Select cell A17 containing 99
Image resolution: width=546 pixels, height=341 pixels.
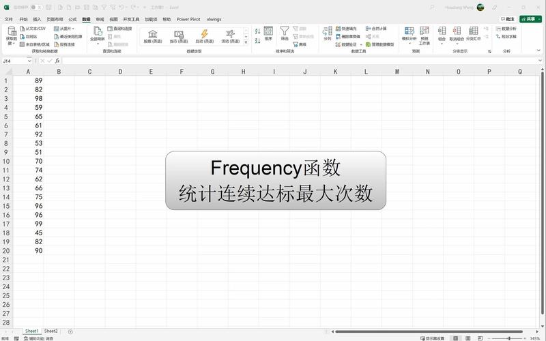tap(28, 224)
